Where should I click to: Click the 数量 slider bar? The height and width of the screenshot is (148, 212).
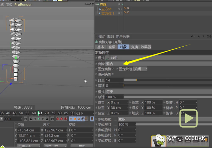pyautogui.click(x=168, y=80)
